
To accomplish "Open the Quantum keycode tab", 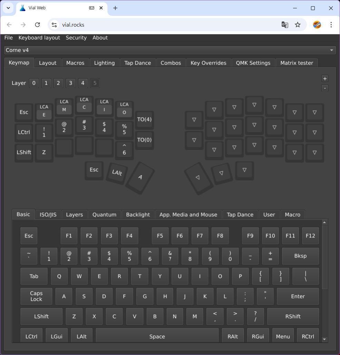I will (x=104, y=215).
